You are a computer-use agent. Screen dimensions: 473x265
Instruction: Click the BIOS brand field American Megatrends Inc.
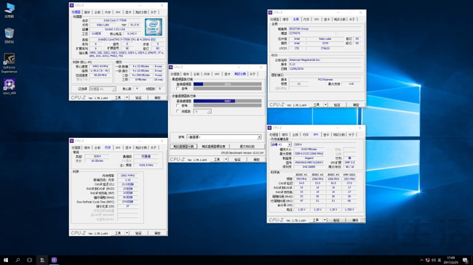point(325,60)
